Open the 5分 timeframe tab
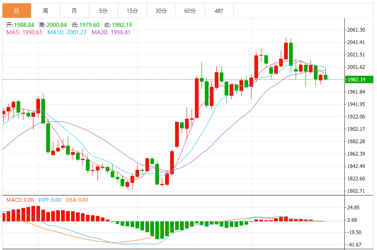 point(103,11)
